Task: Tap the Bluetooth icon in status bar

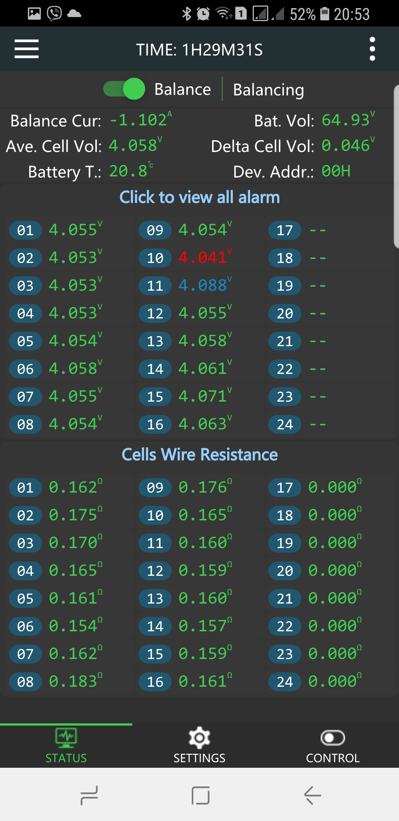Action: 187,14
